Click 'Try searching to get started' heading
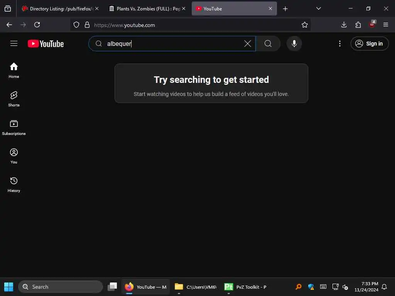Screen dimensions: 395x296 [211, 79]
